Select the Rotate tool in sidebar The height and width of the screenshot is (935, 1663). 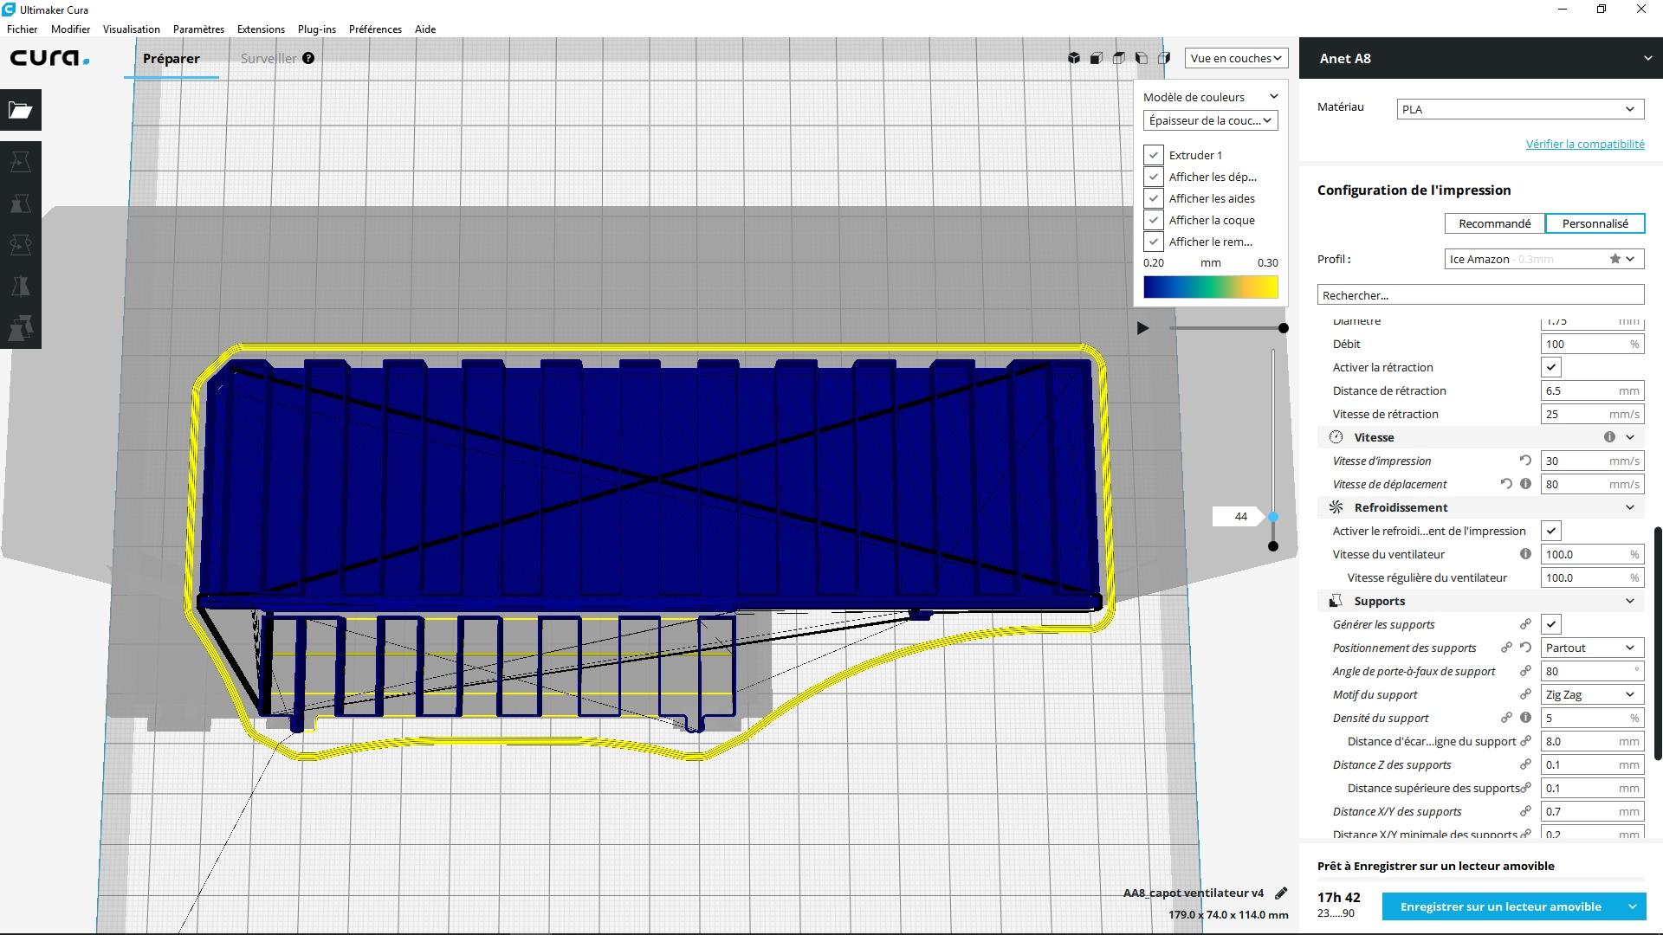click(21, 245)
